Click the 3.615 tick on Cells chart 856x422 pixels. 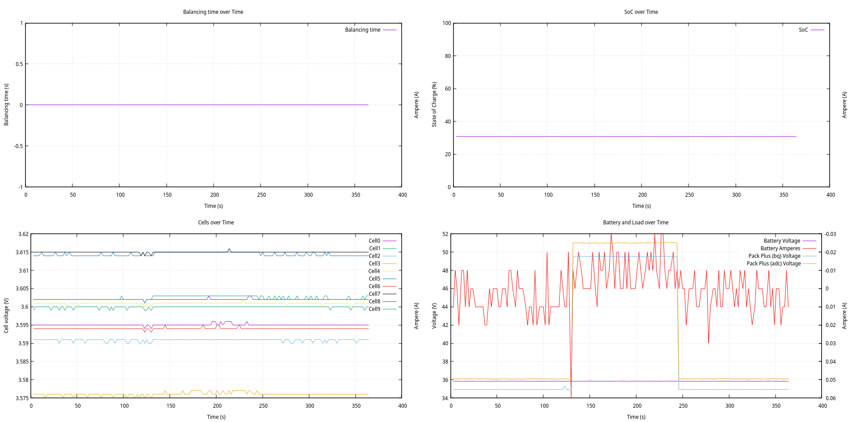tap(22, 252)
